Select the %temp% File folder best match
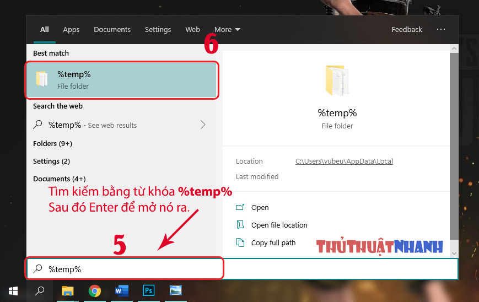479x302 pixels. pos(122,80)
